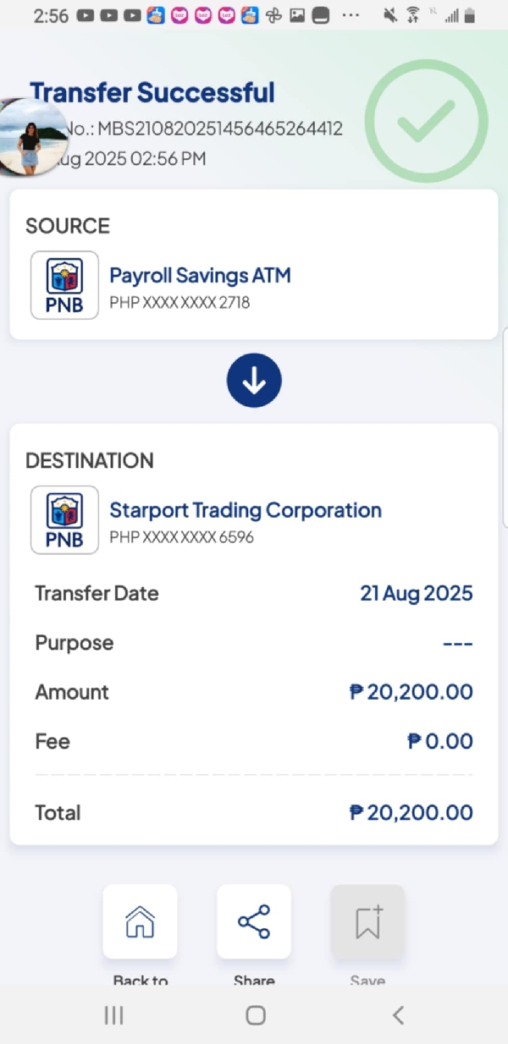Tap the transaction reference number text

click(218, 129)
